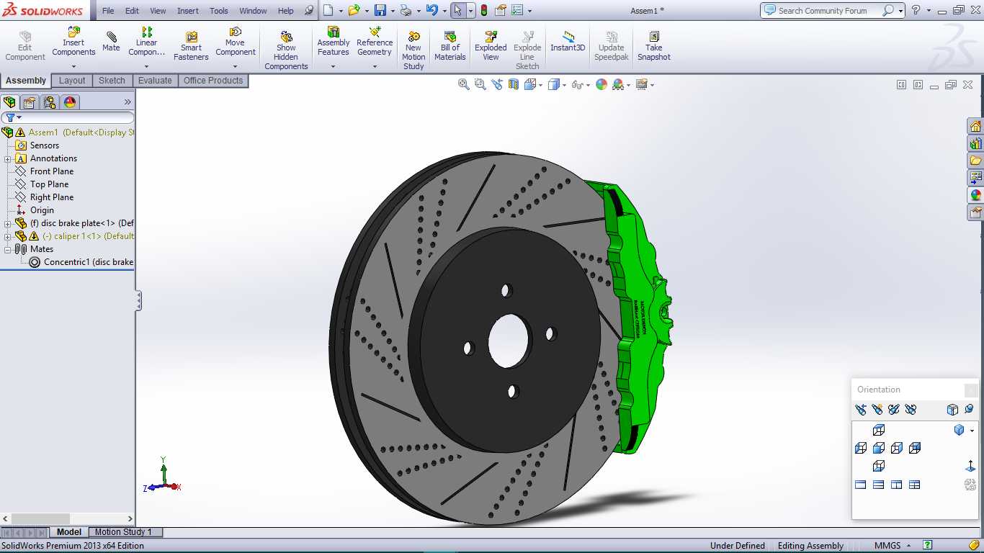Start a New Motion Study
984x553 pixels.
point(413,50)
